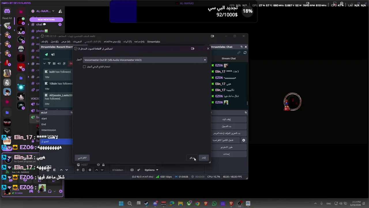
Task: Open Discord home icon
Action: pyautogui.click(x=7, y=11)
